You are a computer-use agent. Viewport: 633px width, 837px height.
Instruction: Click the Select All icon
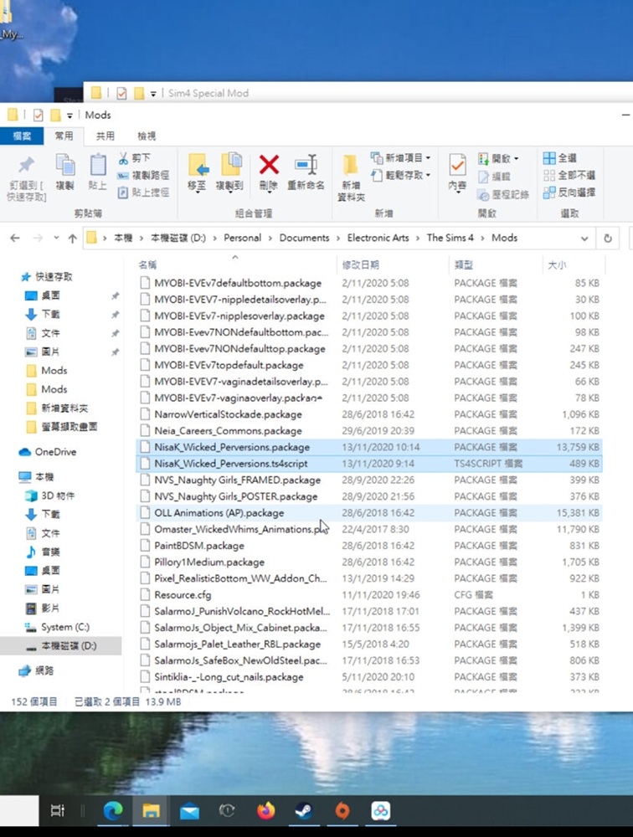[x=549, y=158]
